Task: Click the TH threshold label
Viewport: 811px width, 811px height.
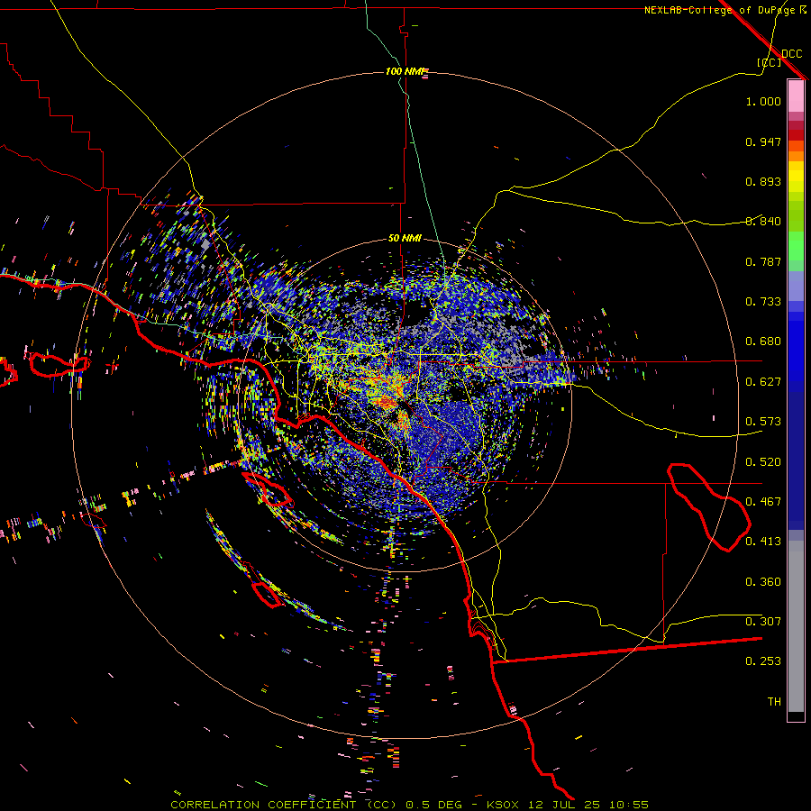Action: 774,702
